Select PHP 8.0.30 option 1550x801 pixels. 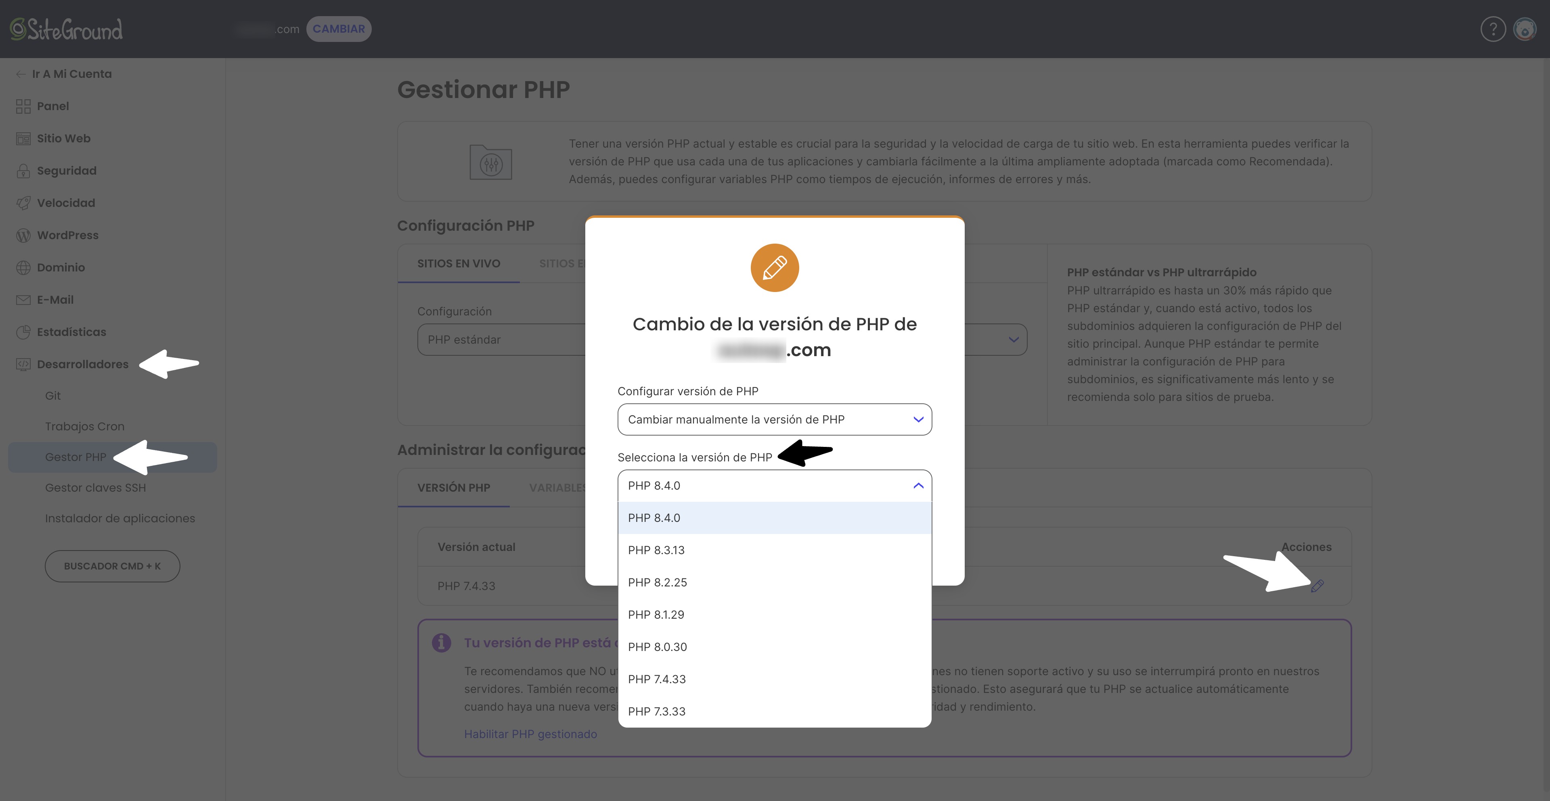[775, 647]
